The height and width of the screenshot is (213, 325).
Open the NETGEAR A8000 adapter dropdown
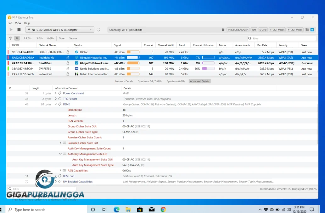click(x=60, y=30)
